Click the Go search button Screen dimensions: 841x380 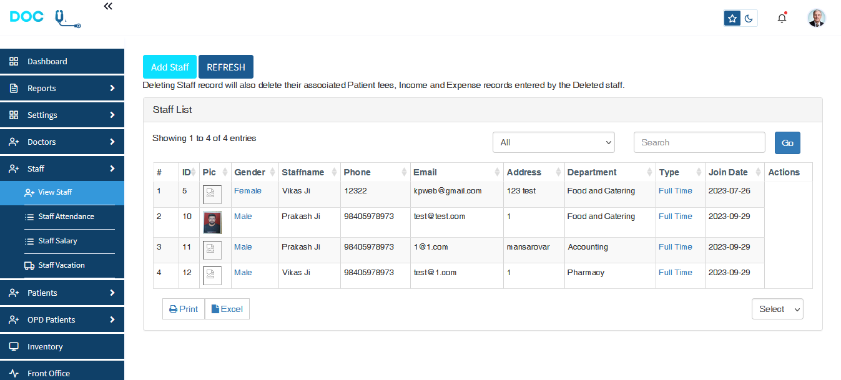pyautogui.click(x=787, y=143)
